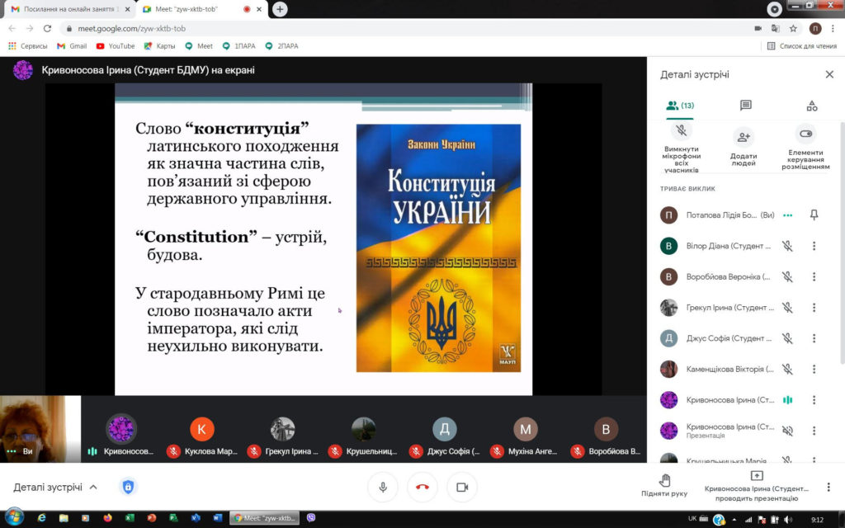
Task: Toggle your microphone in the bottom bar
Action: 383,487
